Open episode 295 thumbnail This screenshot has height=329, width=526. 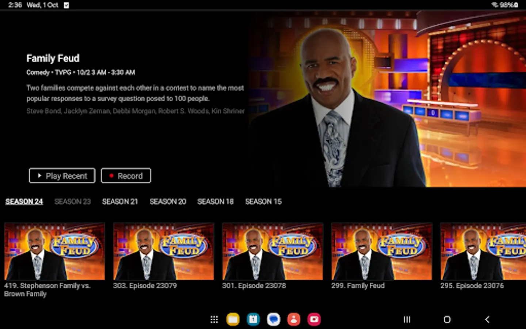pos(483,252)
